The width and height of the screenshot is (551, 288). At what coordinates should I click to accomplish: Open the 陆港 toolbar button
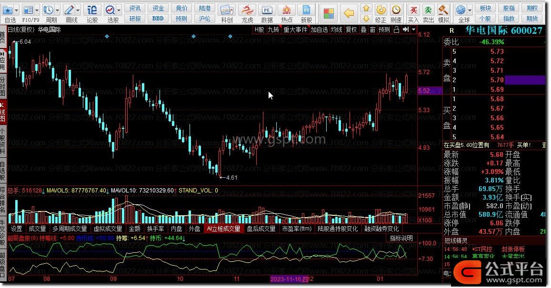click(204, 8)
